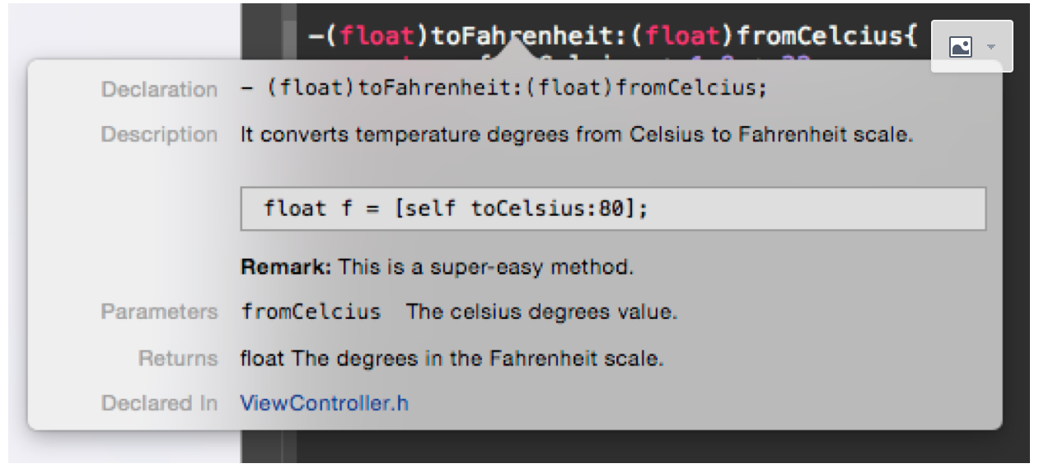This screenshot has width=1053, height=473.
Task: Click fromCelcius at end of editor line
Action: coord(819,36)
